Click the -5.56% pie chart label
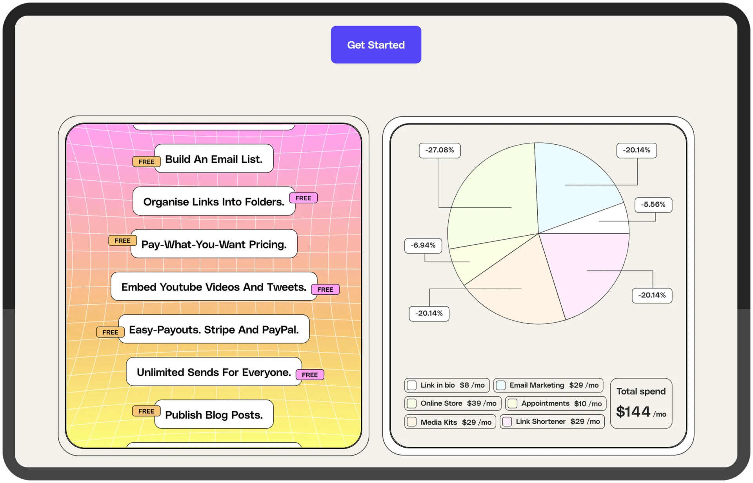 (653, 205)
